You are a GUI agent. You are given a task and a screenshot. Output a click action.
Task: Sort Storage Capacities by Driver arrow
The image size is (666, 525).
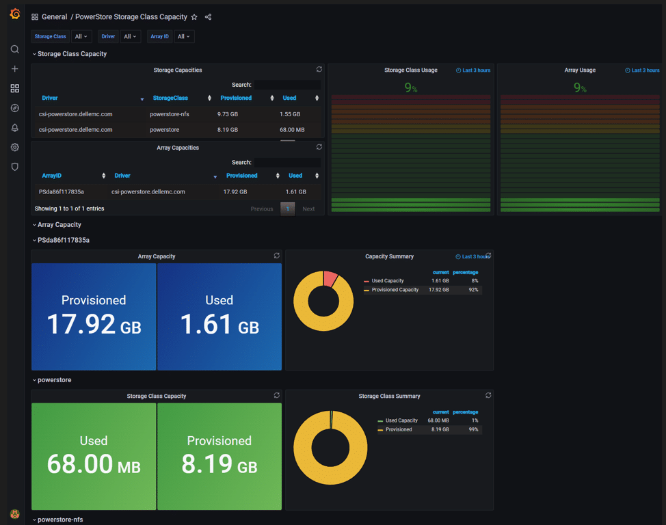pos(142,99)
